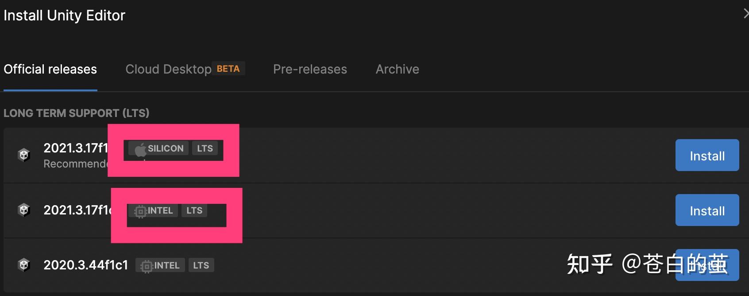The height and width of the screenshot is (296, 749).
Task: Click Unity cube icon for 2021.3.17f1c1 Intel
Action: [24, 210]
